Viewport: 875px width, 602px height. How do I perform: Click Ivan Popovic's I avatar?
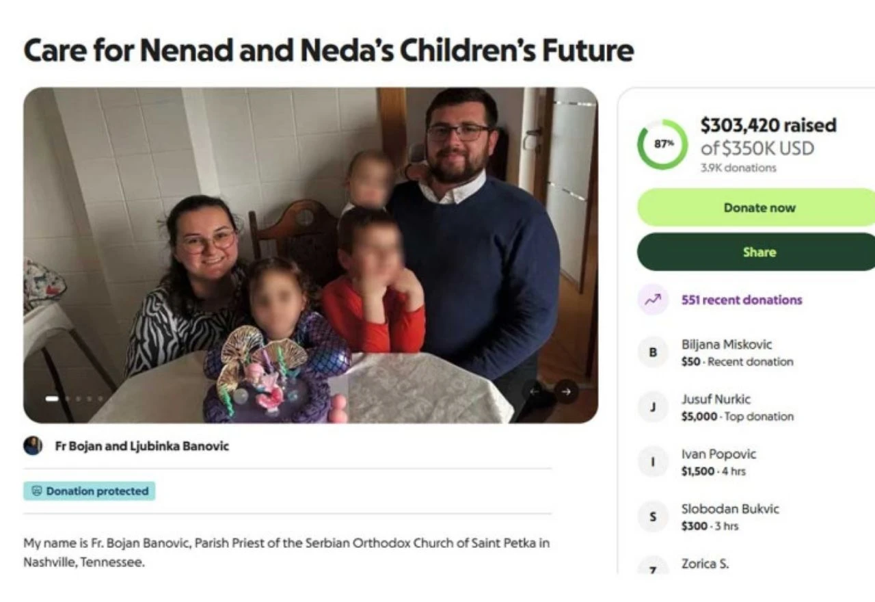coord(652,462)
